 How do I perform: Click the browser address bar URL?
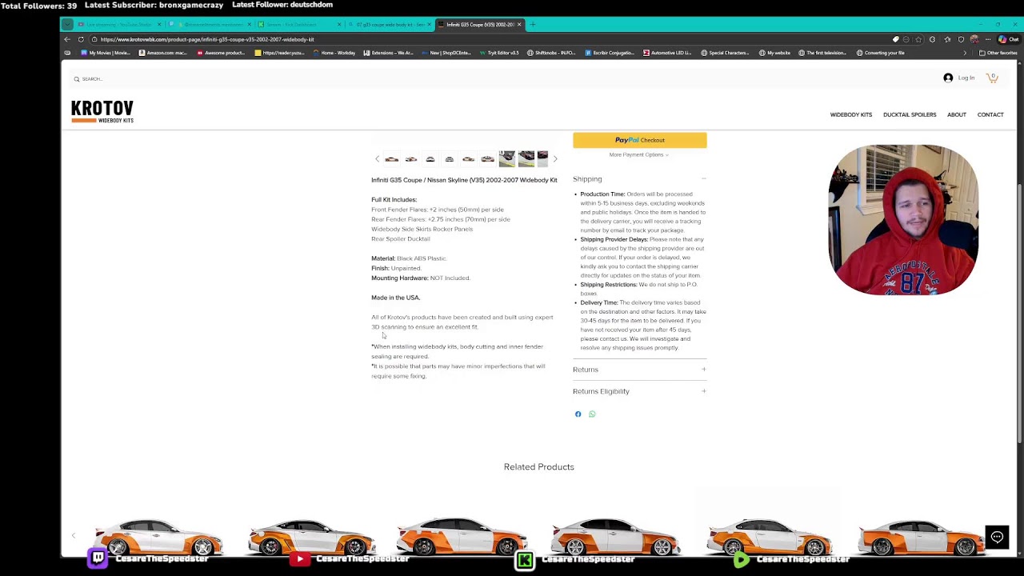[x=207, y=39]
